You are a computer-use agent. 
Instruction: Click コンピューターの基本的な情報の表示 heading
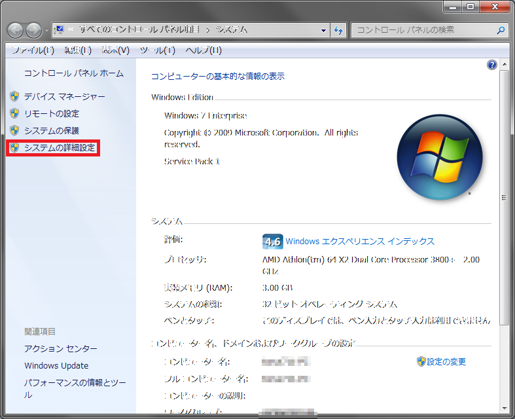[218, 76]
